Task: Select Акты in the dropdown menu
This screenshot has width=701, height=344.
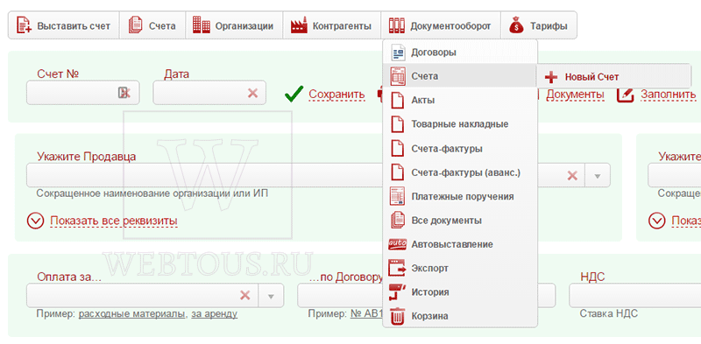Action: (x=460, y=100)
